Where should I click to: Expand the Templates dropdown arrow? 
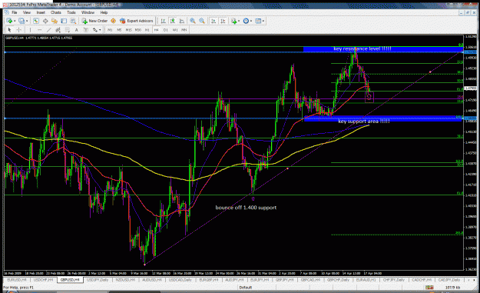coord(263,21)
